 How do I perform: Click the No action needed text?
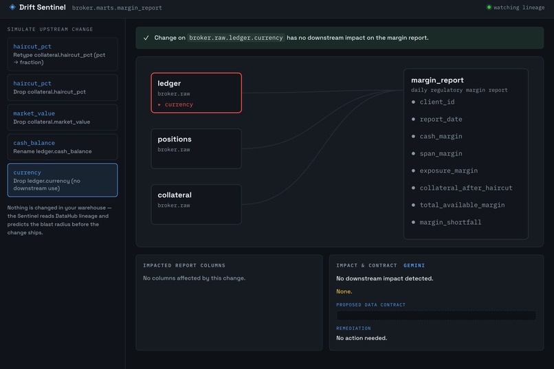[x=362, y=338]
